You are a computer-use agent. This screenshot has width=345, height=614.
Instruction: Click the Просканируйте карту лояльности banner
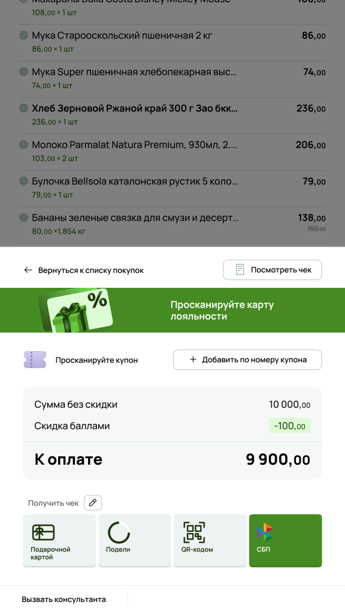coord(172,310)
